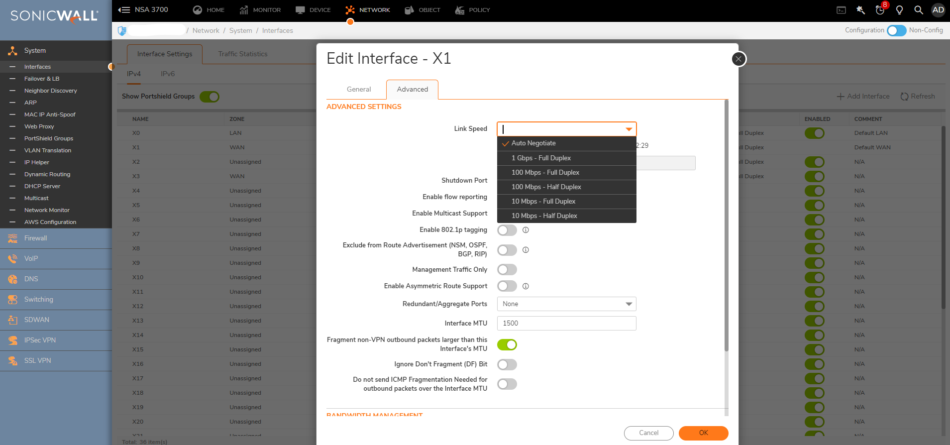Toggle Management Traffic Only switch
The width and height of the screenshot is (950, 445).
pos(507,270)
